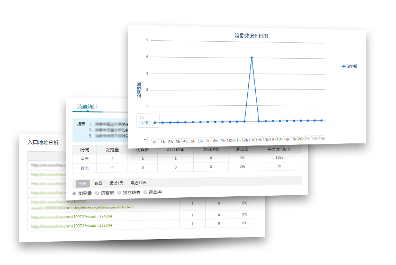Click the 流量数据分析图 chart title
The image size is (396, 265).
(252, 35)
